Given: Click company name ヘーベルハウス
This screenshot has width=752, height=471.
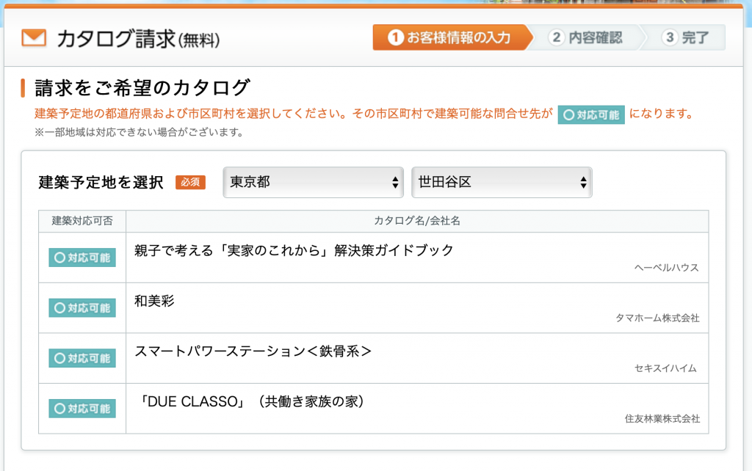Looking at the screenshot, I should coord(667,268).
